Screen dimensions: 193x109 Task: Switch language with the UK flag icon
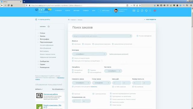[x=155, y=11]
